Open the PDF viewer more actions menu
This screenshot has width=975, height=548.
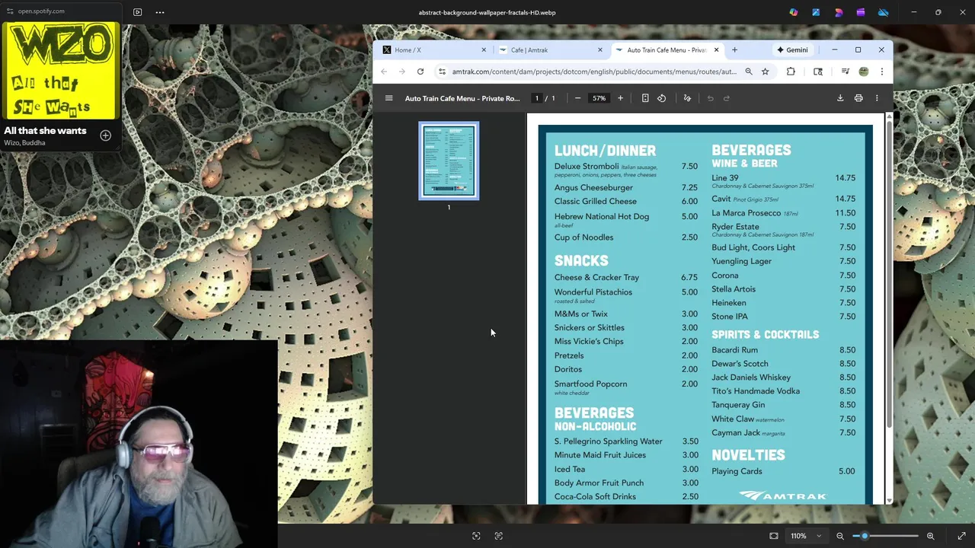tap(877, 98)
